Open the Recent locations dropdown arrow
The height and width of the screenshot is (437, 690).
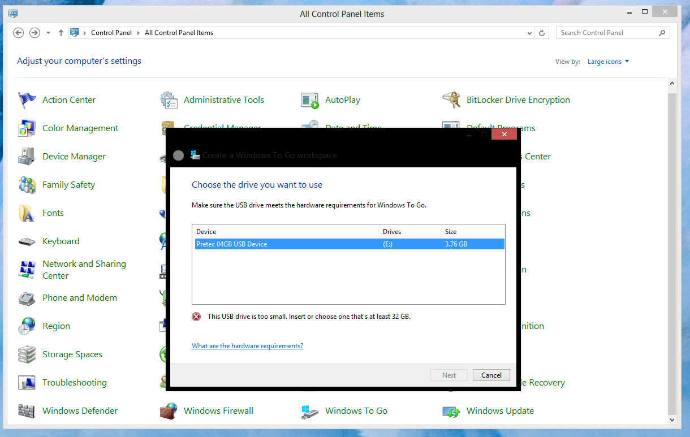point(49,33)
